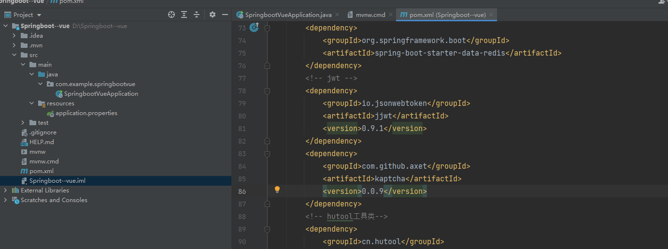Viewport: 668px width, 249px height.
Task: Close the pom.xml (Springboot--vue) tab
Action: coord(491,15)
